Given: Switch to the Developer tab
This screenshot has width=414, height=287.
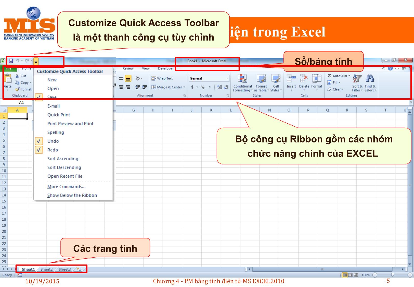Looking at the screenshot, I should coord(166,68).
